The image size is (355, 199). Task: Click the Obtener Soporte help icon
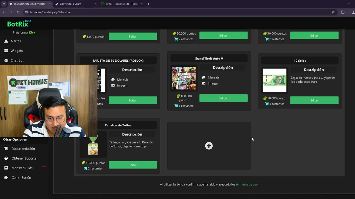[x=6, y=158]
